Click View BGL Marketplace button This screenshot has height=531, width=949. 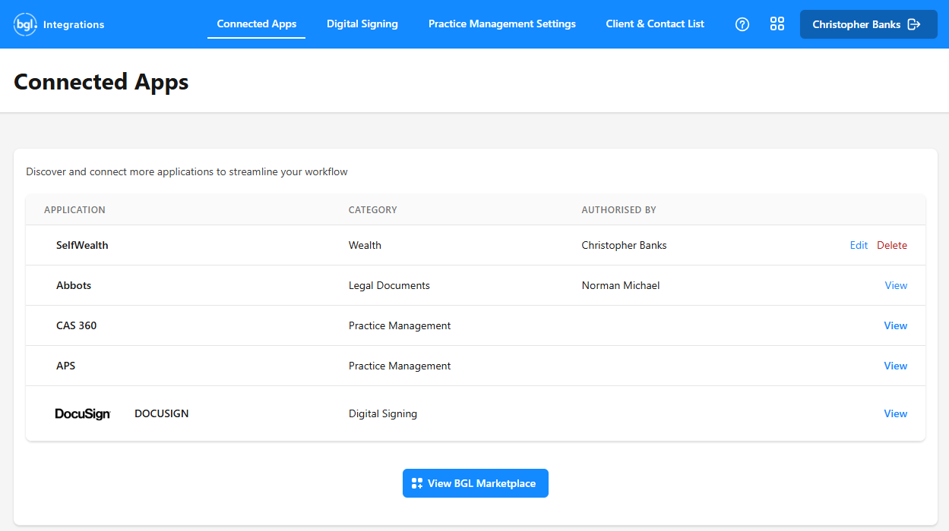[x=476, y=483]
